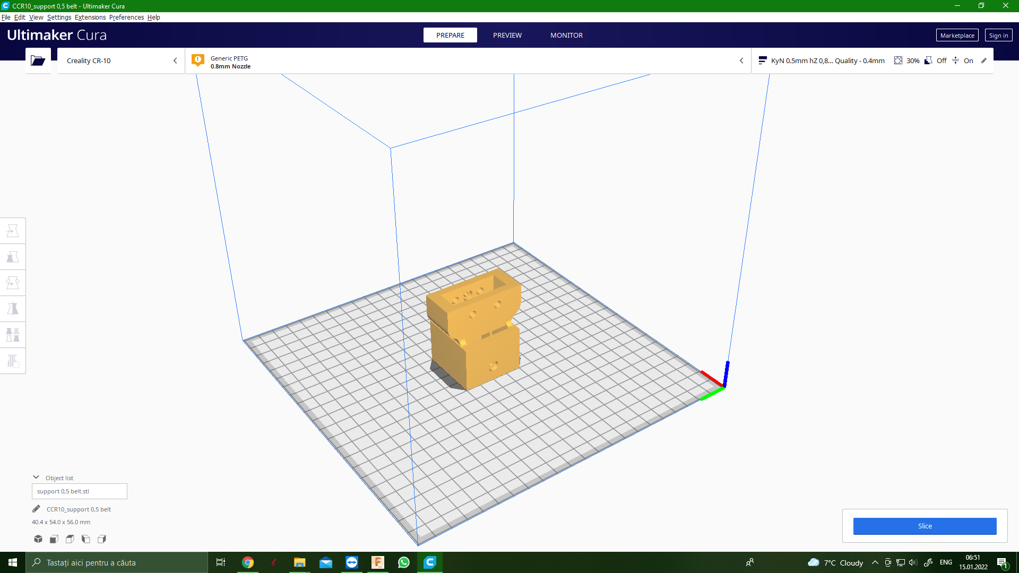Viewport: 1019px width, 573px height.
Task: Select the Scale tool in left toolbar
Action: [13, 257]
